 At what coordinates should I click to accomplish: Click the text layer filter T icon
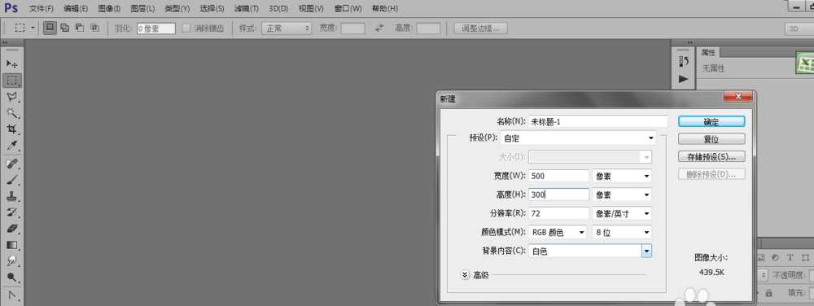[x=790, y=257]
